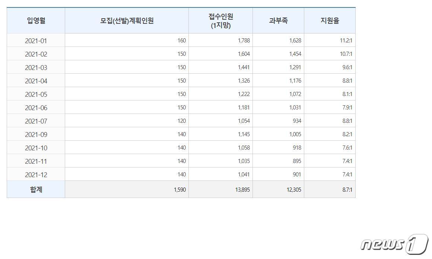
Task: Click the 120 cell in 2021-07 row
Action: click(x=181, y=121)
